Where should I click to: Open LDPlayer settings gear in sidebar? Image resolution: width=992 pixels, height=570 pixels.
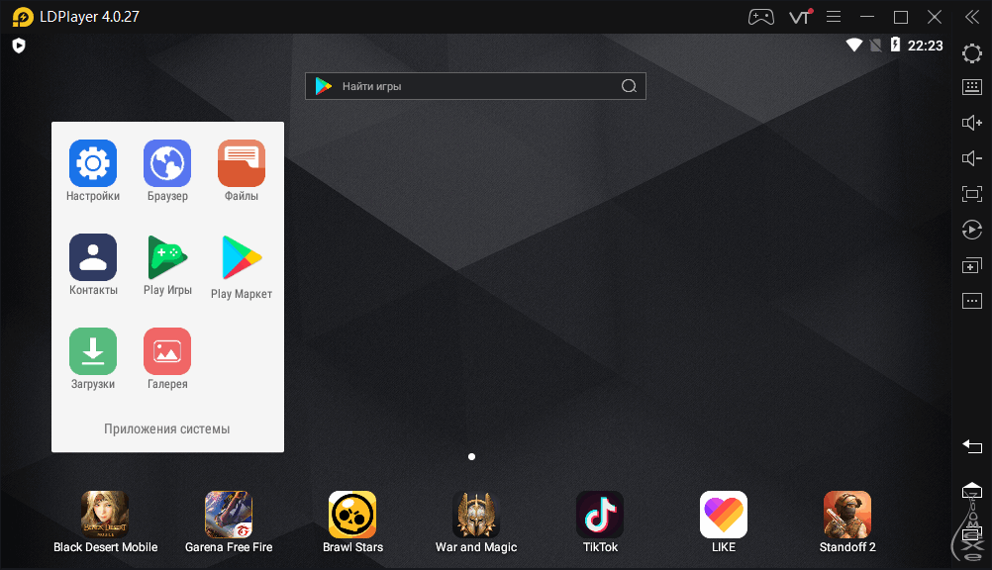(x=972, y=53)
